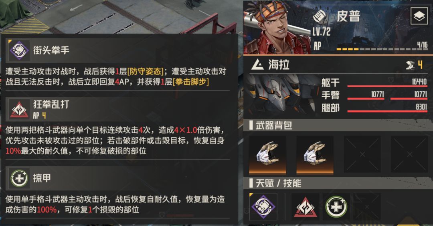Click the pilot portrait of 皮普

pyautogui.click(x=277, y=28)
